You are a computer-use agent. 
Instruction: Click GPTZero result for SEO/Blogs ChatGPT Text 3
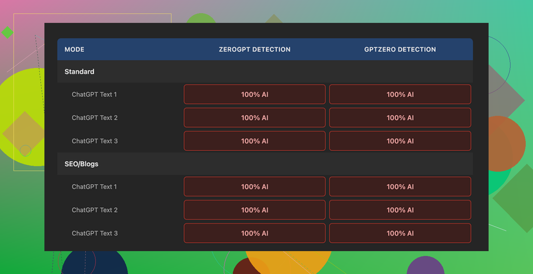point(400,233)
